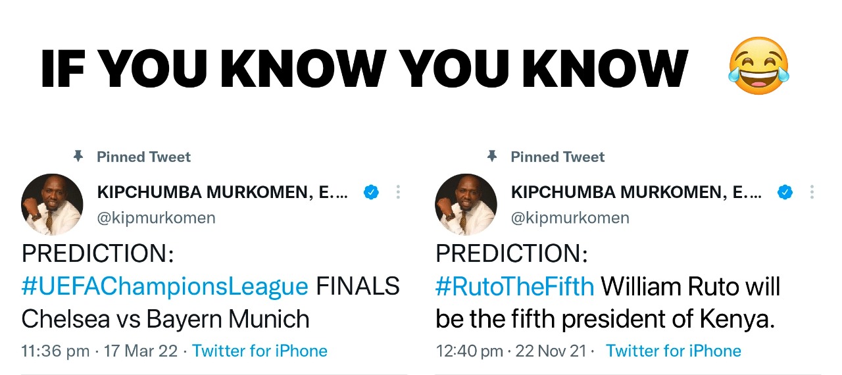Open the three-dot menu on the Champions League tweet
The width and height of the screenshot is (842, 375).
coord(398,192)
